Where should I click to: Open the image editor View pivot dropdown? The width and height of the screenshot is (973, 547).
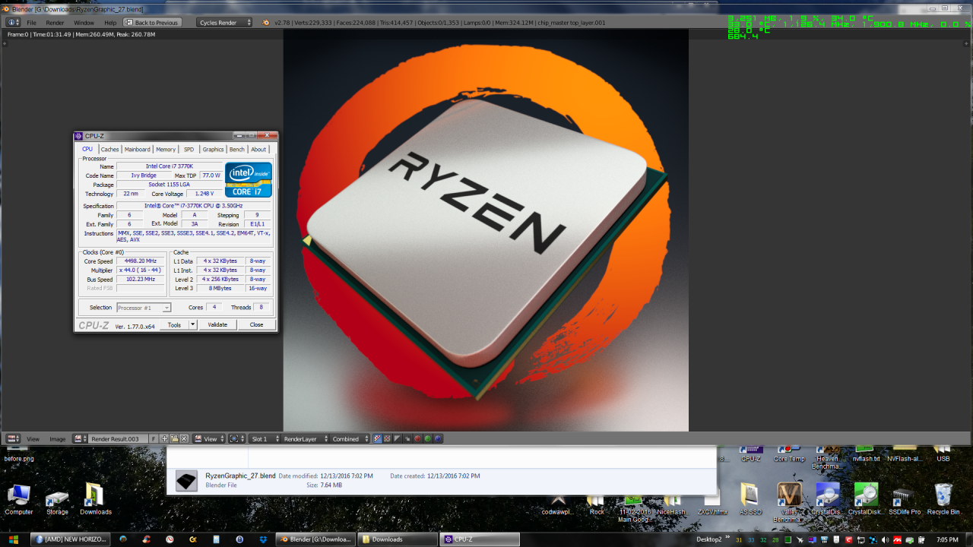click(x=209, y=438)
